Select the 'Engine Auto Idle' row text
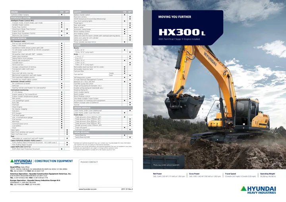The height and width of the screenshot is (202, 286). (18, 31)
